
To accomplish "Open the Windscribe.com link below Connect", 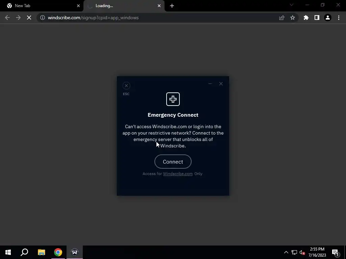I will click(178, 174).
